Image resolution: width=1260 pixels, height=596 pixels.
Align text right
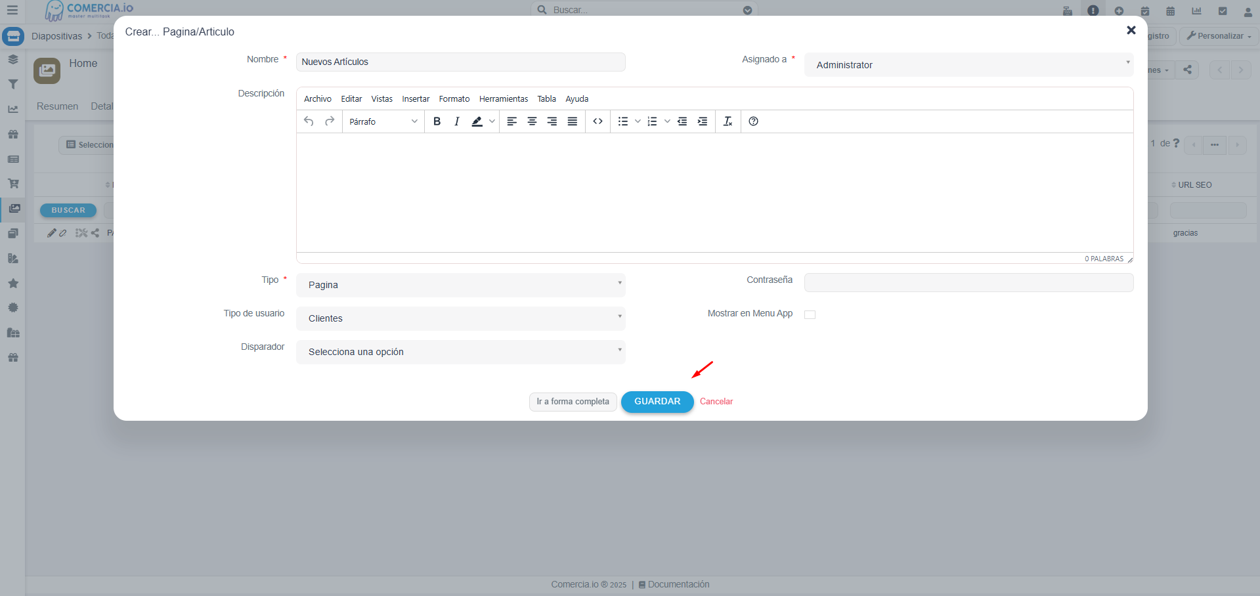[x=552, y=121]
